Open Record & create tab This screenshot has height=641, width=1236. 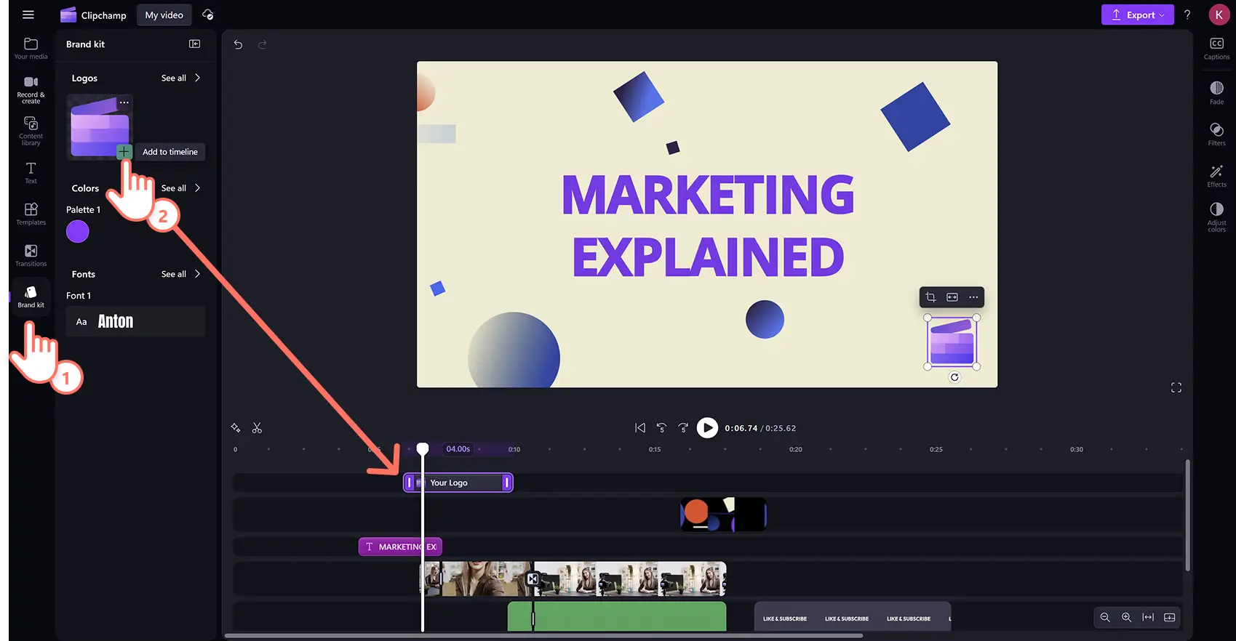31,90
